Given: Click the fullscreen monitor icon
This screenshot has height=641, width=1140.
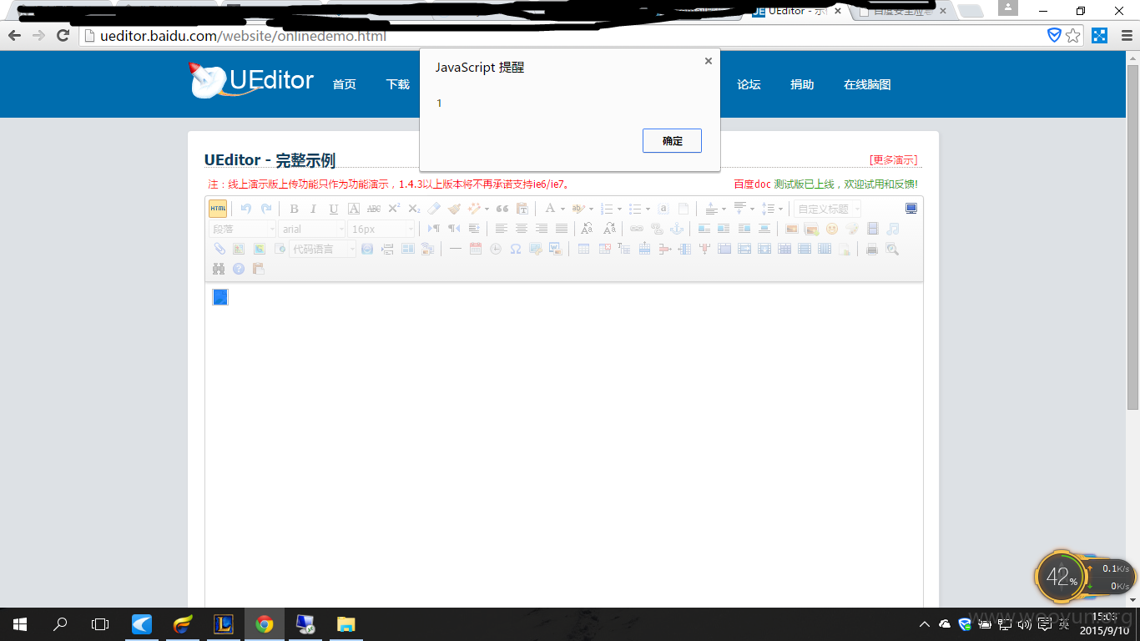Looking at the screenshot, I should click(x=911, y=209).
